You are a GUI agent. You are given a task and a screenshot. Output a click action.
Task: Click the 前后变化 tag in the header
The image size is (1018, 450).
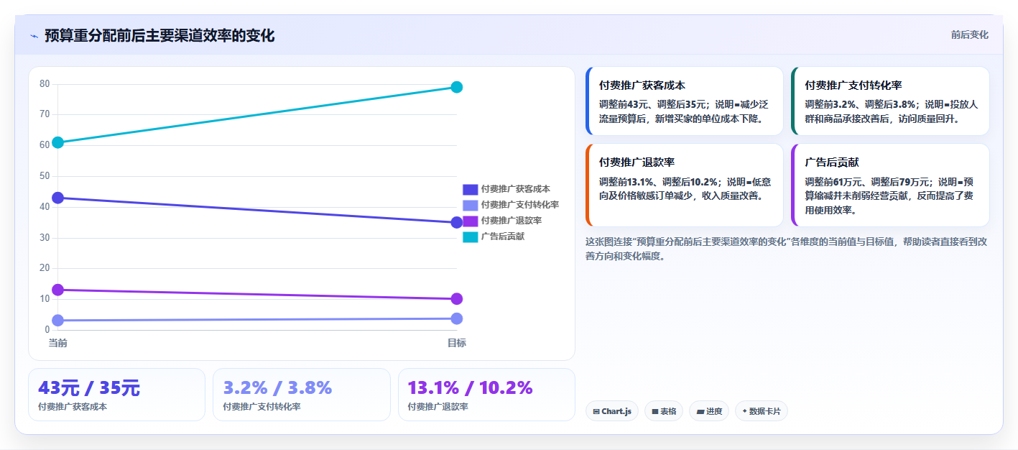[x=969, y=35]
